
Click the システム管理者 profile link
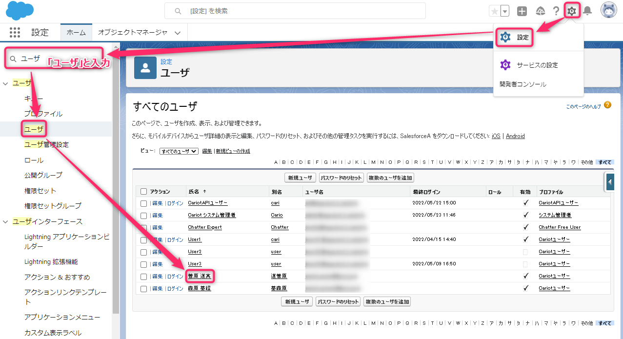pos(555,215)
